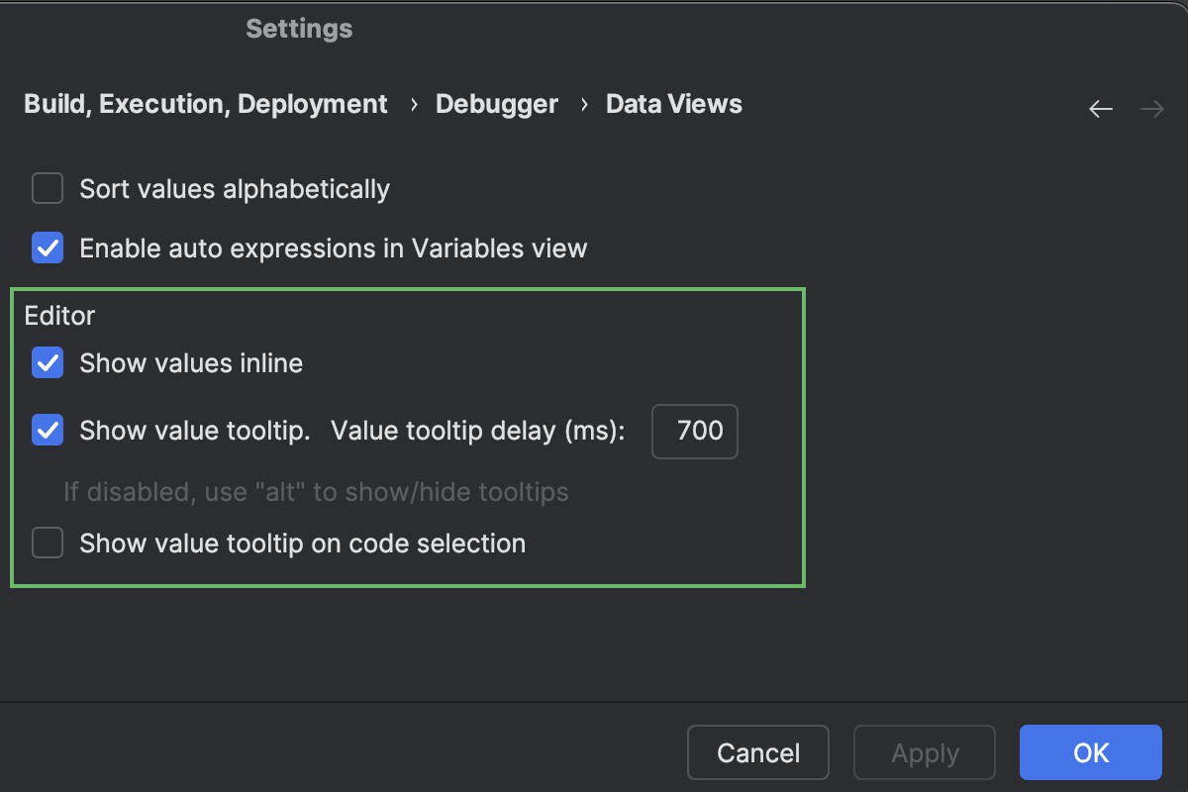This screenshot has width=1188, height=792.
Task: Go to Debugger settings via breadcrumb
Action: click(x=497, y=103)
